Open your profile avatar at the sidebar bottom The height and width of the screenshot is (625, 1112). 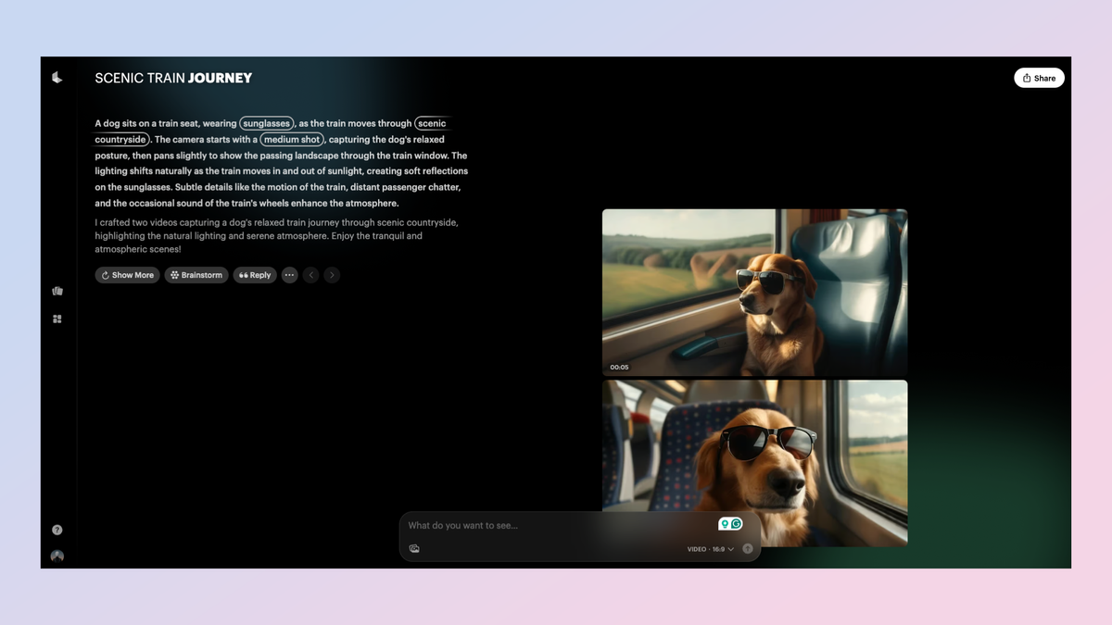tap(57, 555)
